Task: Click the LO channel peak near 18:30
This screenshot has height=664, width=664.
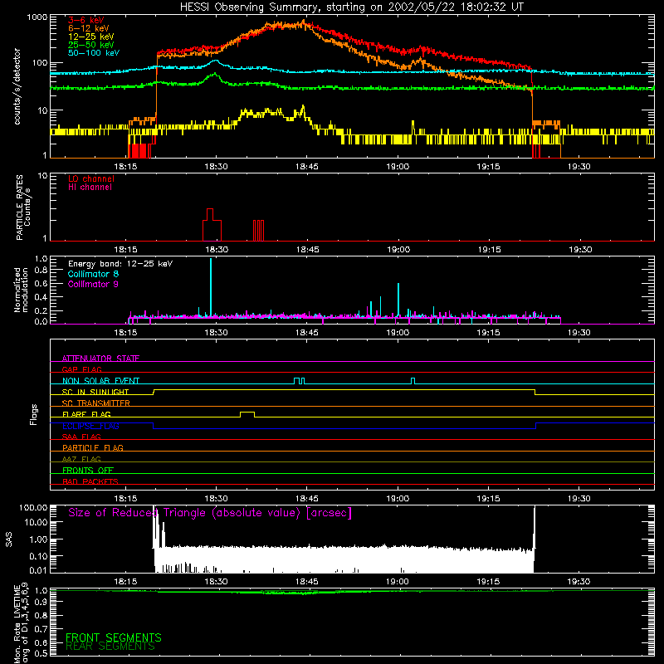Action: pyautogui.click(x=210, y=214)
